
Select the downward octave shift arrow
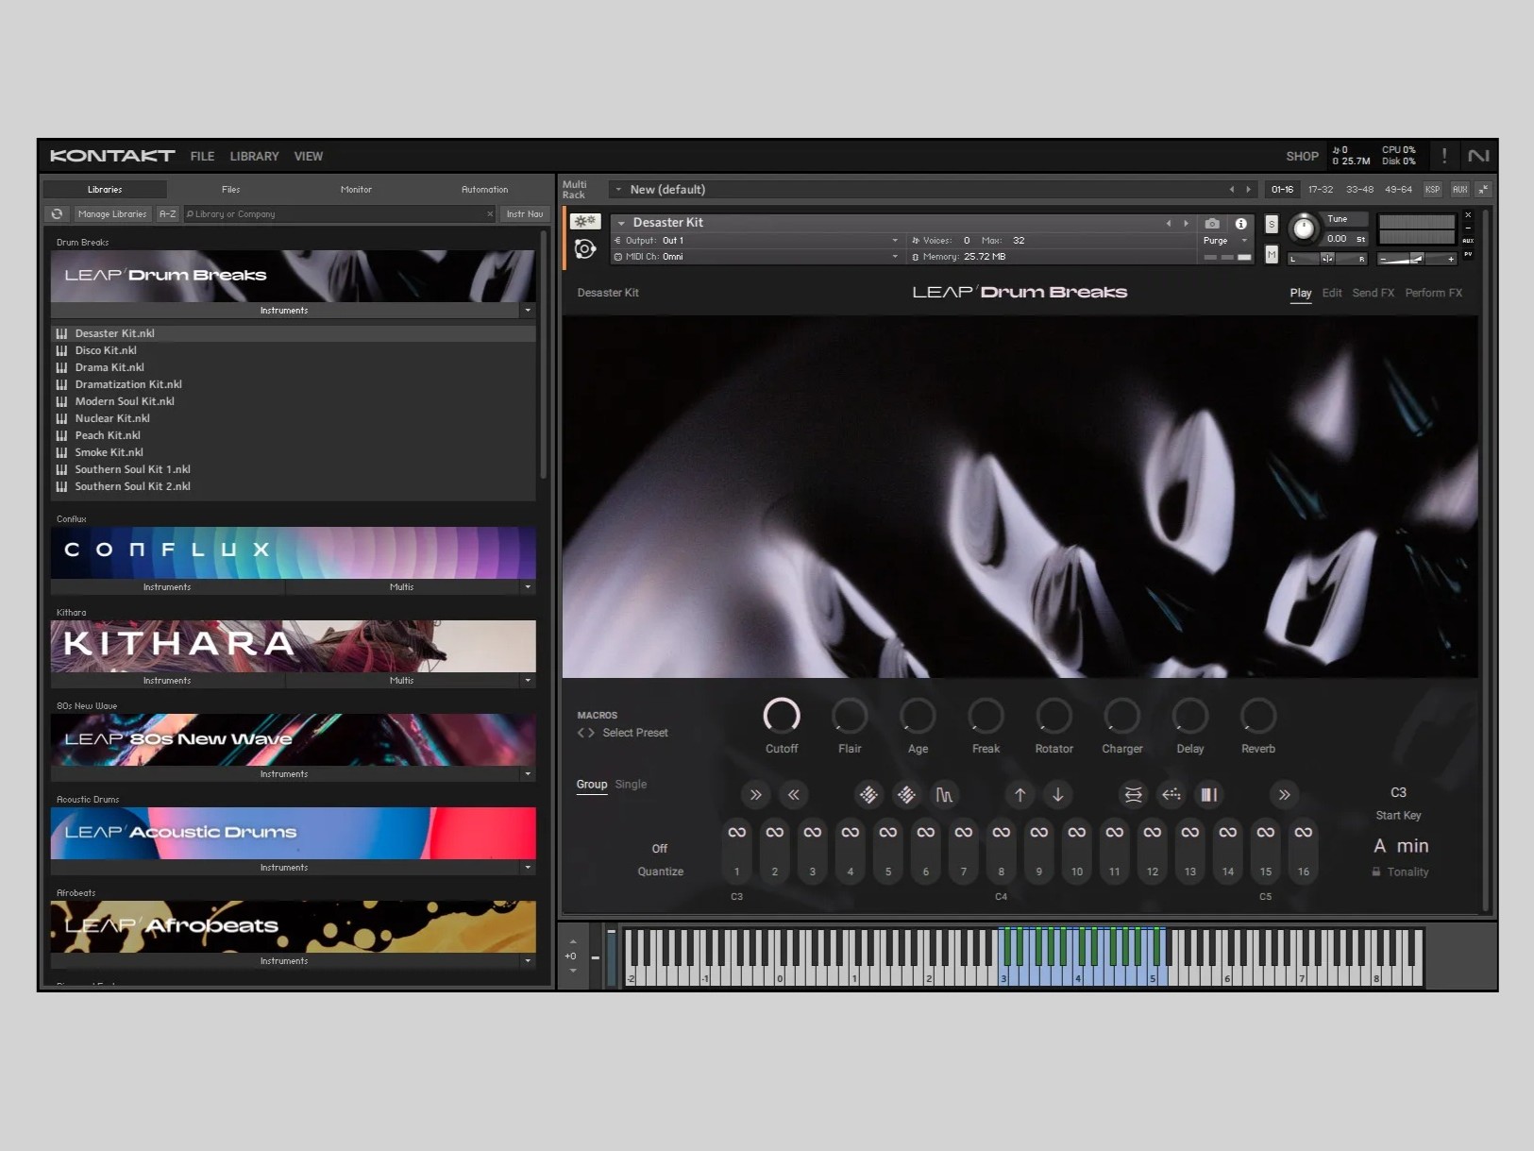click(x=1058, y=794)
